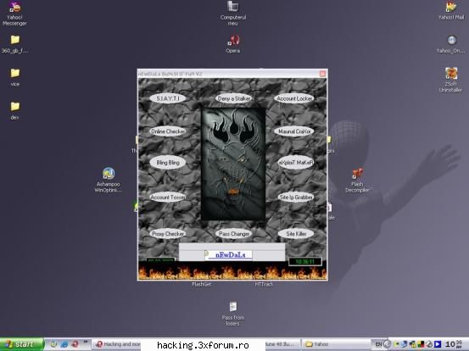Screen dimensions: 469x351
Task: Follow the nEwDaLs link
Action: point(231,255)
